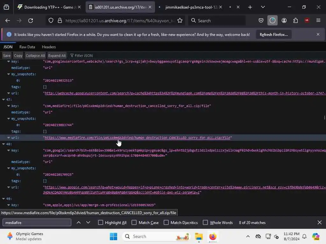Viewport: 326px width, 244px height.
Task: Open the uBlock Origin extension icon
Action: pos(307,20)
